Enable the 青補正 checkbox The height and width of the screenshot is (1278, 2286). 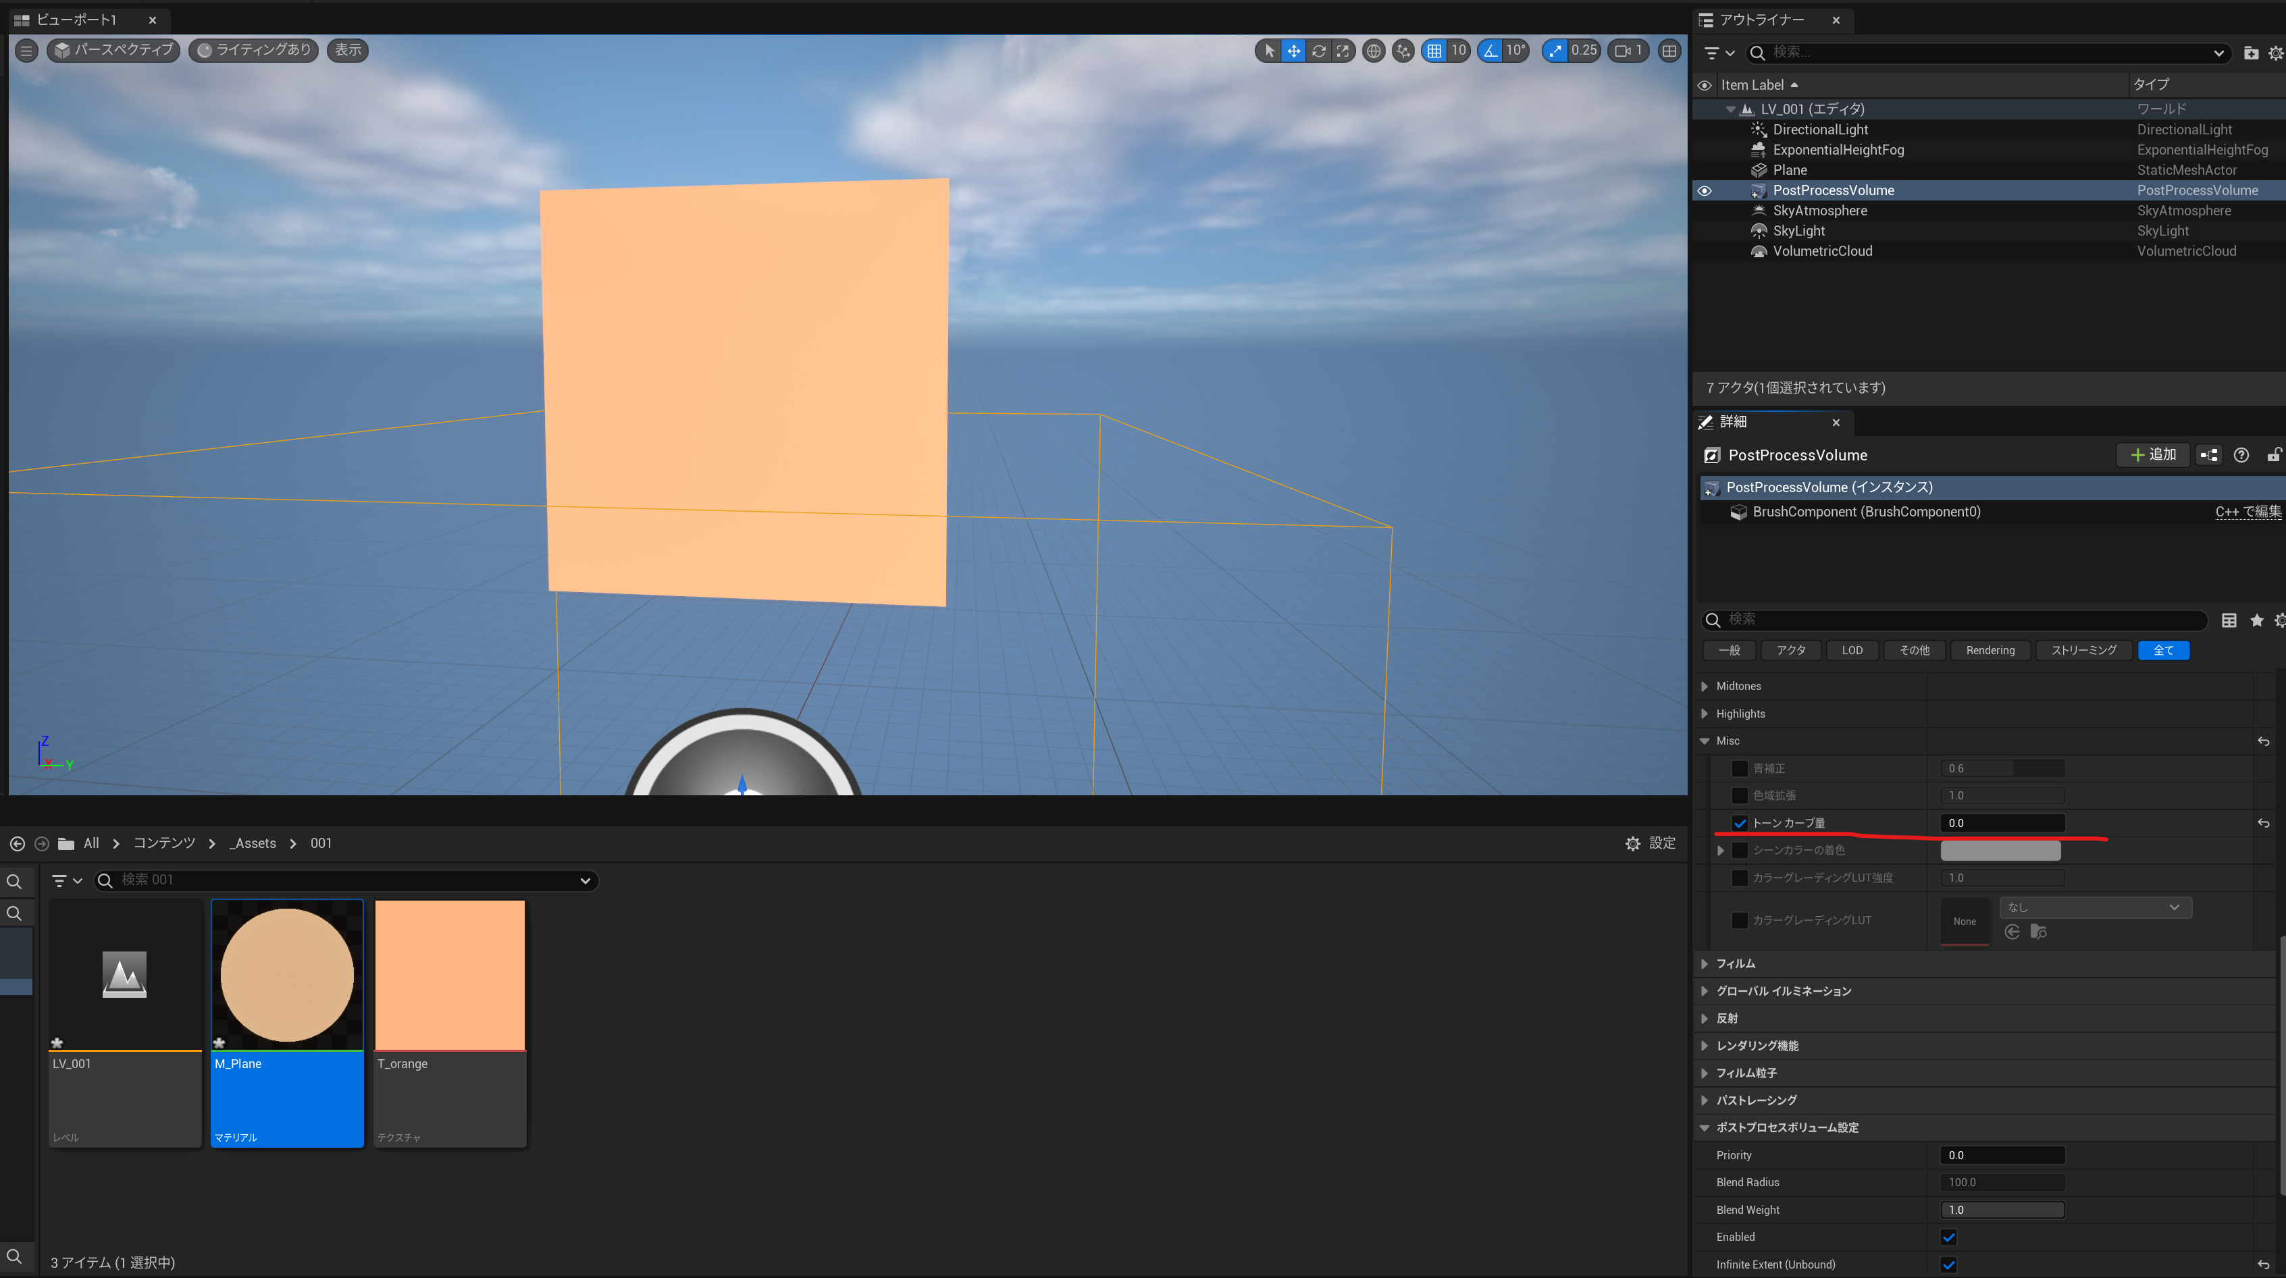(1740, 768)
